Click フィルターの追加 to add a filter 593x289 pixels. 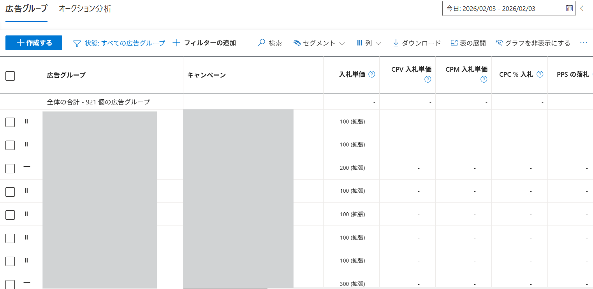(204, 43)
